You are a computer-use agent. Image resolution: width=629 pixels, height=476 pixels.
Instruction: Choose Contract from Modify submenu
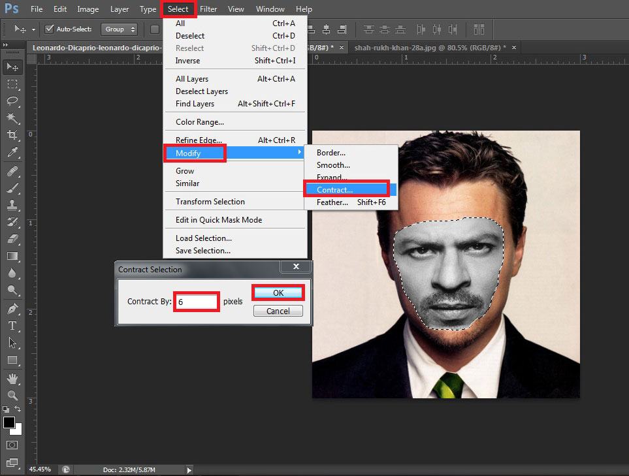pyautogui.click(x=351, y=189)
